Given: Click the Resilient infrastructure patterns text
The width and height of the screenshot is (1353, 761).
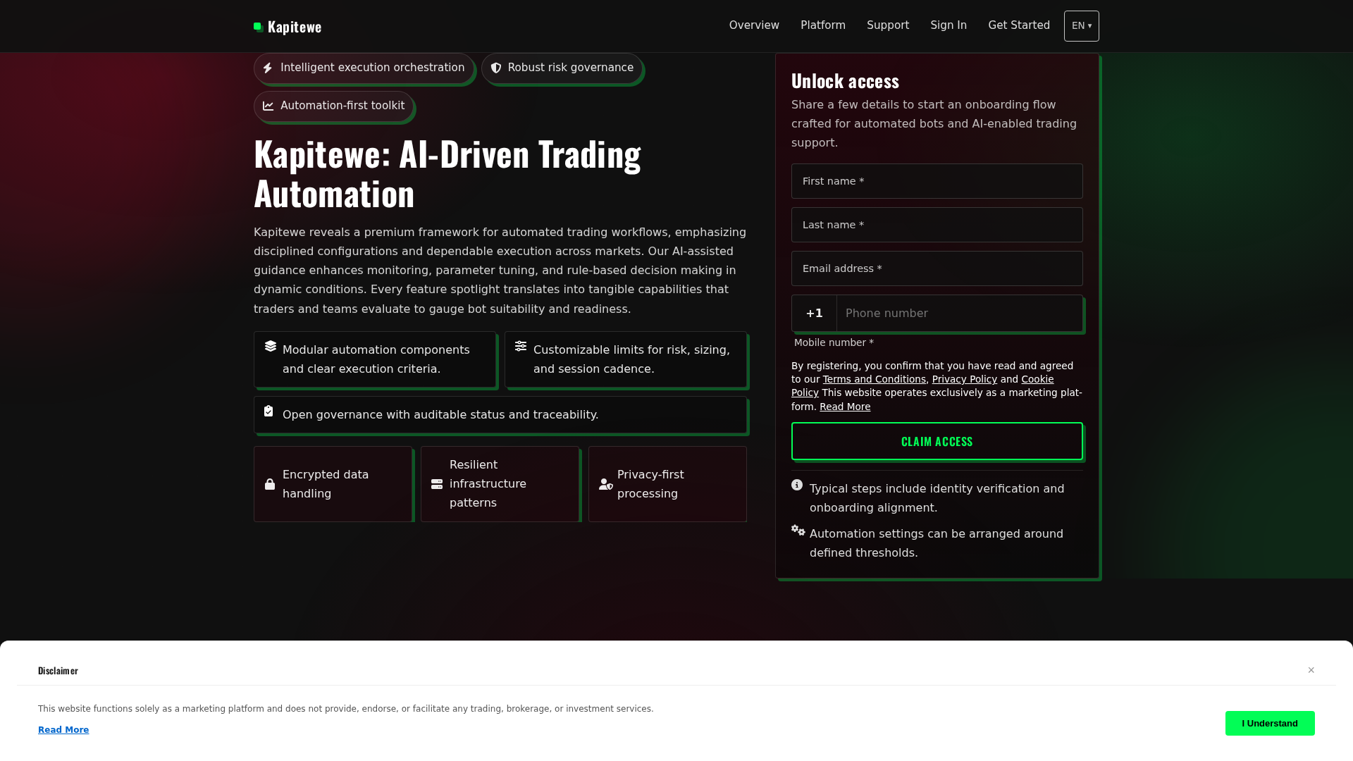Looking at the screenshot, I should point(488,484).
